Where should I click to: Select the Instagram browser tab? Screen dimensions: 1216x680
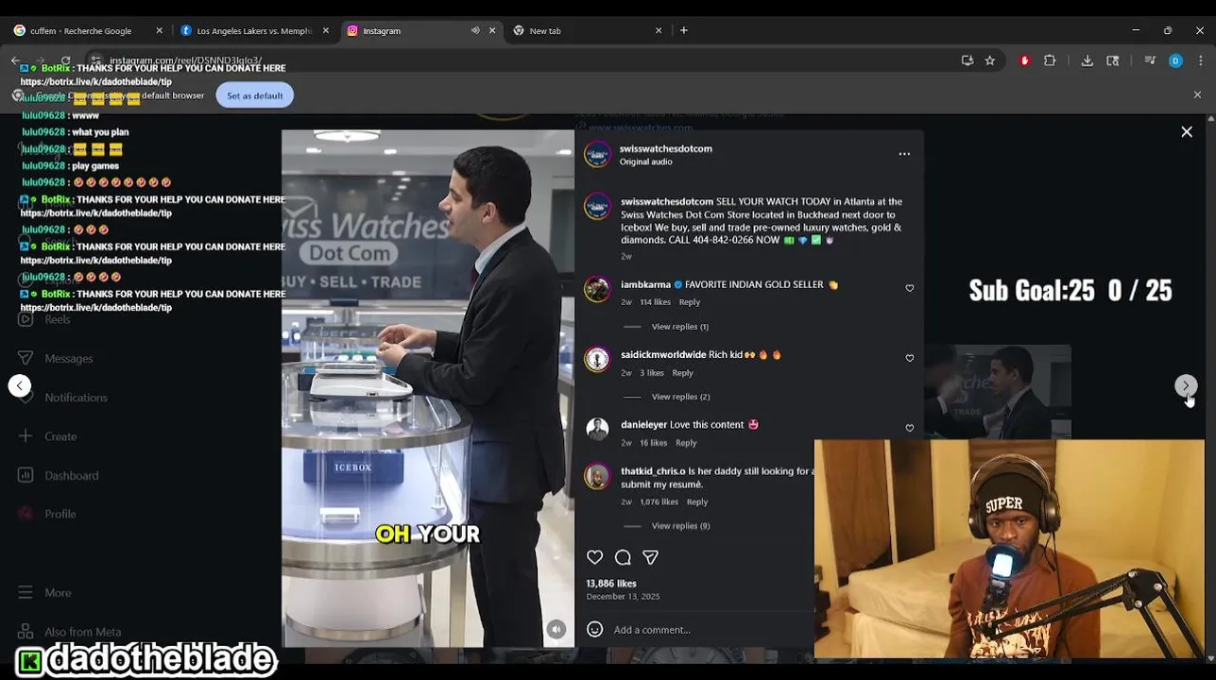[x=408, y=30]
